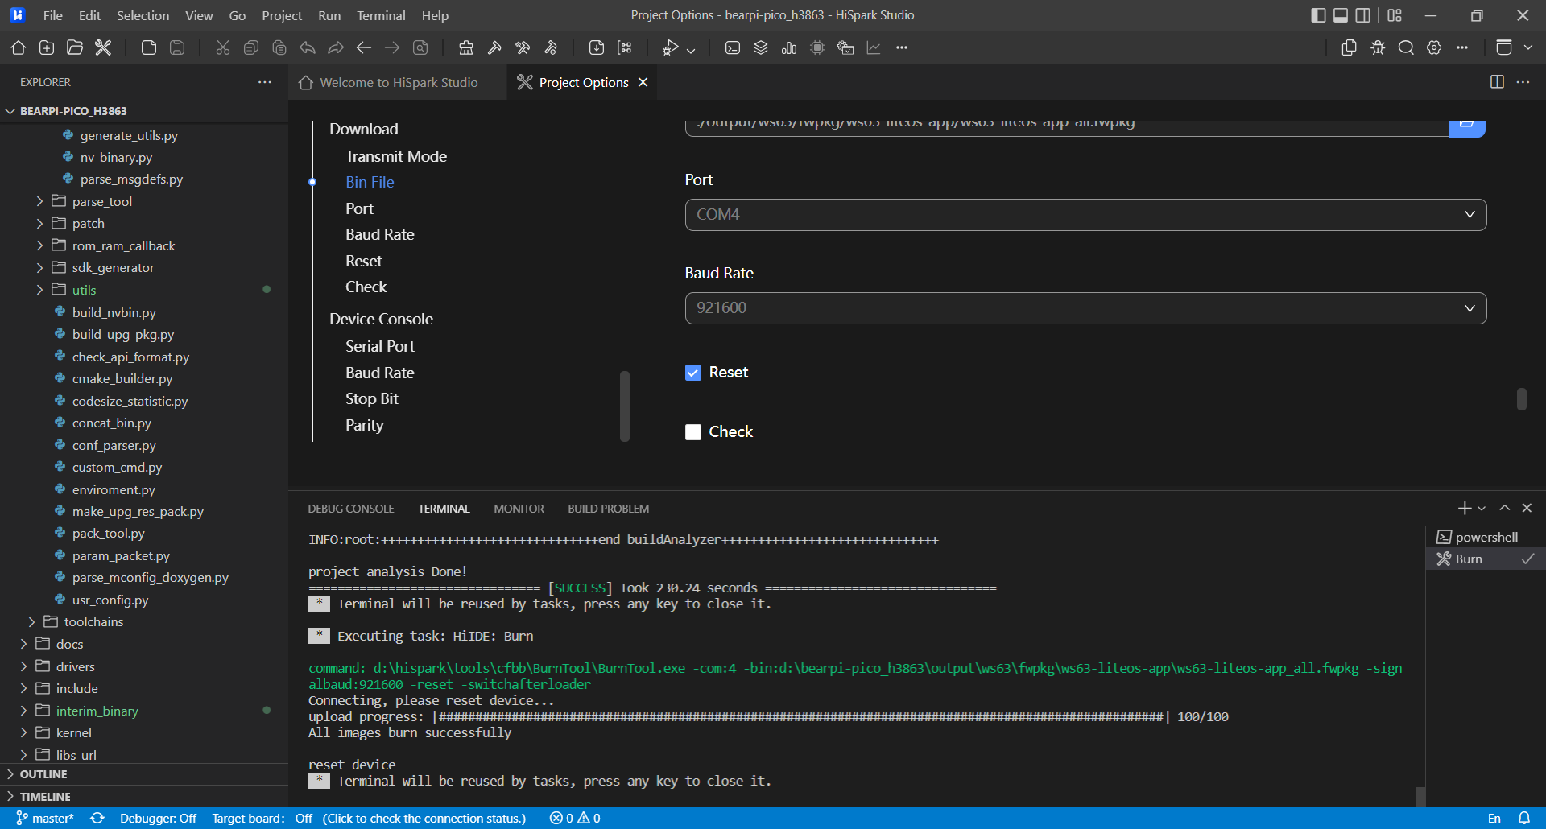Open Project Options wrench-screwdriver toolbar icon
This screenshot has width=1546, height=829.
click(103, 48)
